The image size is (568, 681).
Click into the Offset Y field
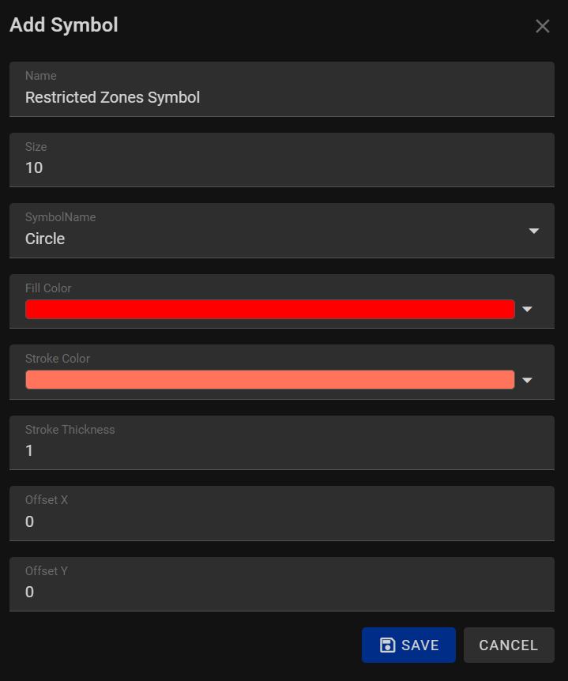tap(282, 584)
